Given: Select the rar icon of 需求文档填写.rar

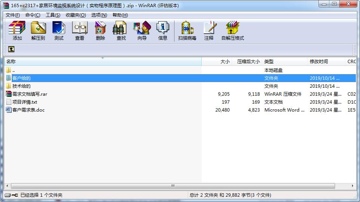Looking at the screenshot, I should click(x=8, y=94).
